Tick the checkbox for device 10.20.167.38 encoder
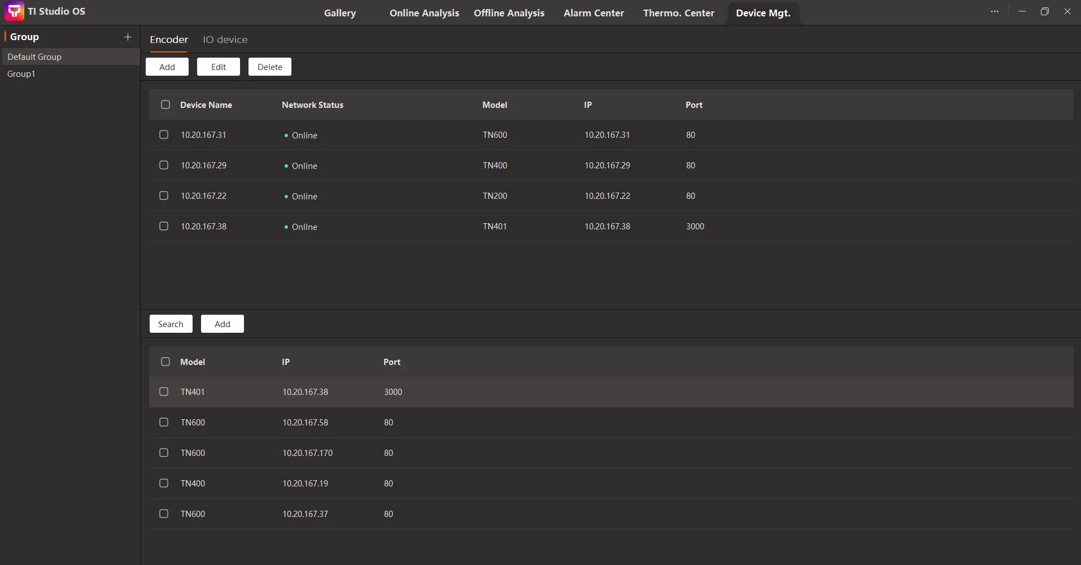1081x565 pixels. pyautogui.click(x=164, y=226)
